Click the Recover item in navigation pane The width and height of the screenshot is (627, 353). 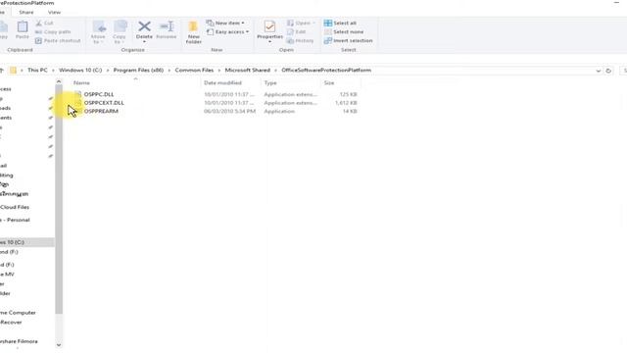11,323
